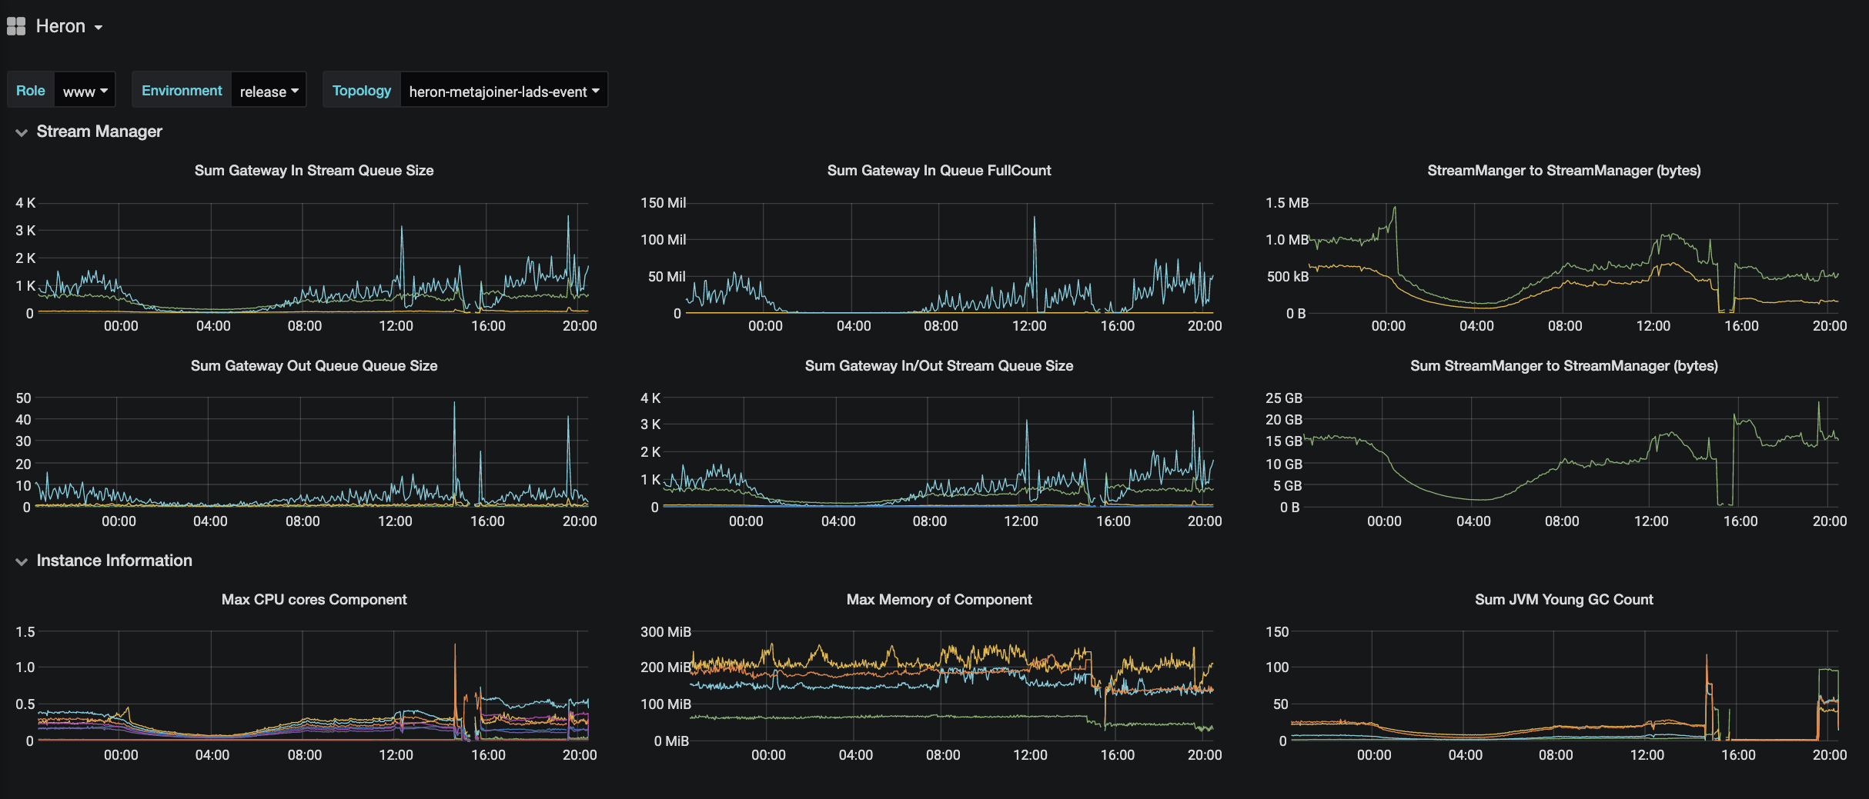Click the Environment variable label
Image resolution: width=1869 pixels, height=799 pixels.
182,91
